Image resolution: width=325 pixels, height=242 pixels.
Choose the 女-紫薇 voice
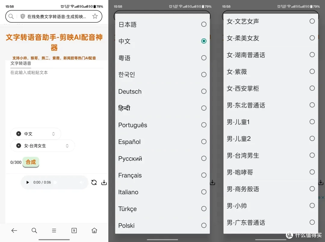pos(271,72)
